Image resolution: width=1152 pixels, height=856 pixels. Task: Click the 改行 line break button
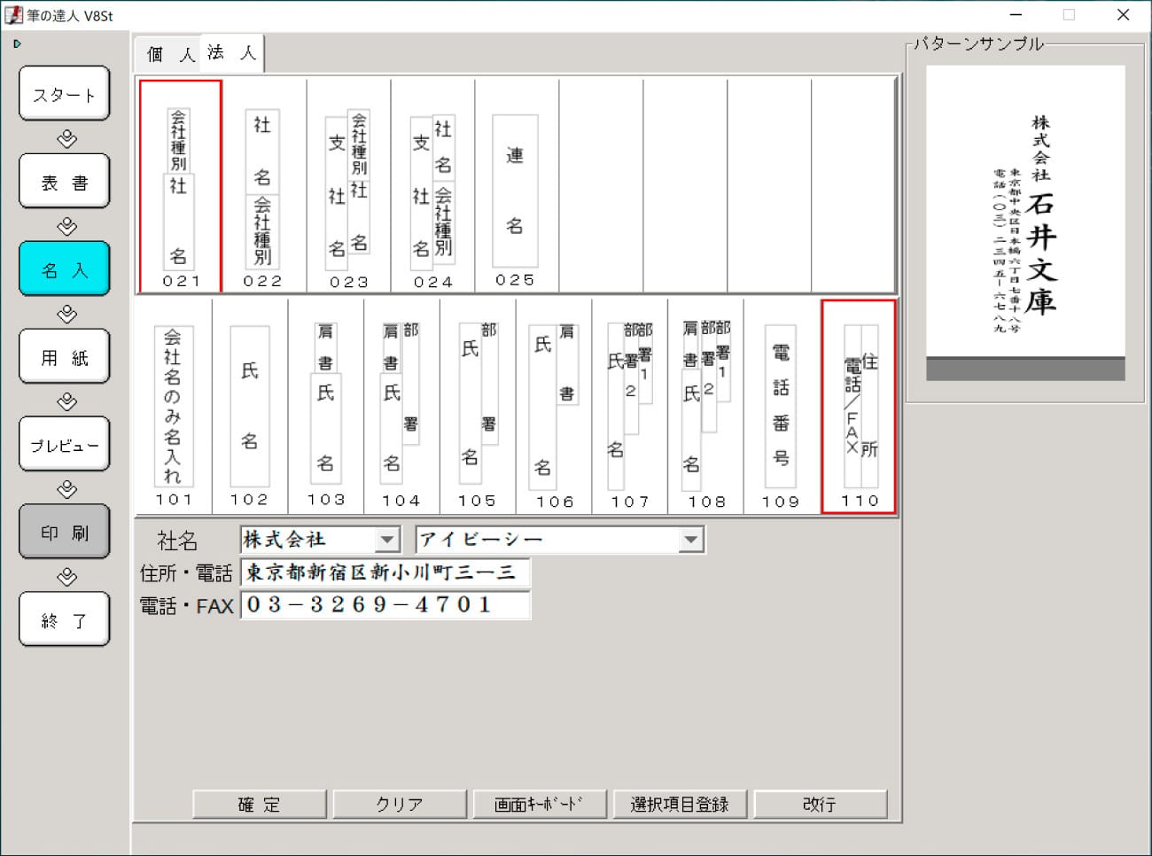coord(820,804)
